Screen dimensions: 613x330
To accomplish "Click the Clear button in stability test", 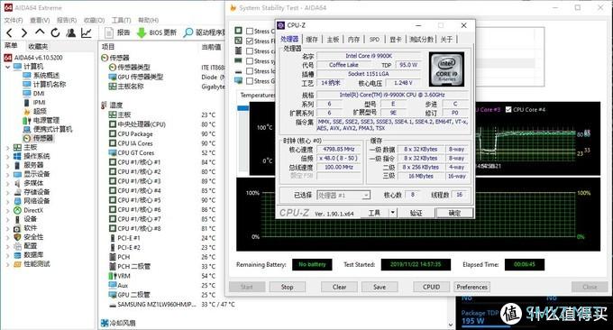I will point(339,287).
